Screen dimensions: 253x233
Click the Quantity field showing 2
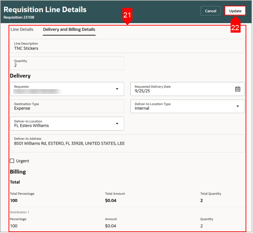point(67,63)
